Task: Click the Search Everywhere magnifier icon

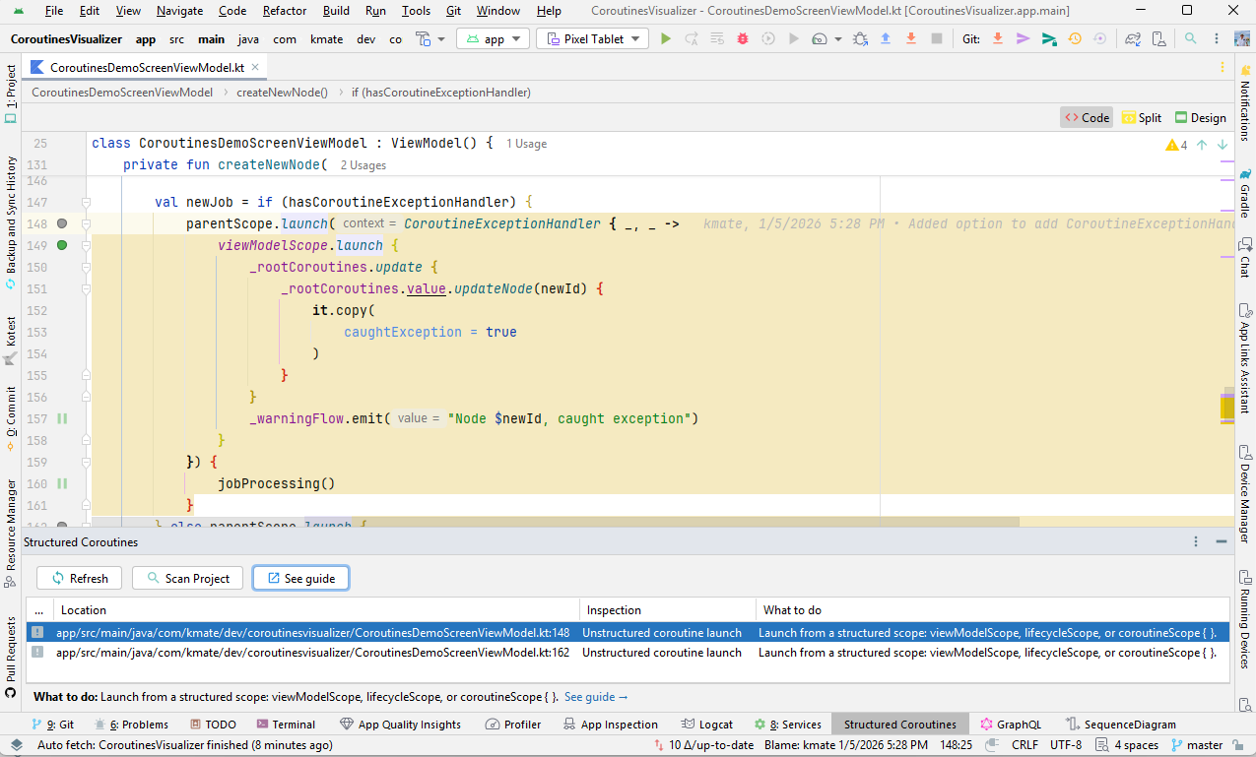Action: pos(1191,39)
